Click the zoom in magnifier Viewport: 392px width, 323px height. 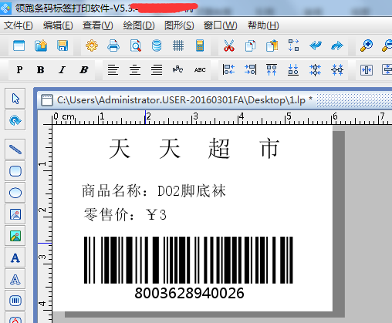(x=367, y=45)
